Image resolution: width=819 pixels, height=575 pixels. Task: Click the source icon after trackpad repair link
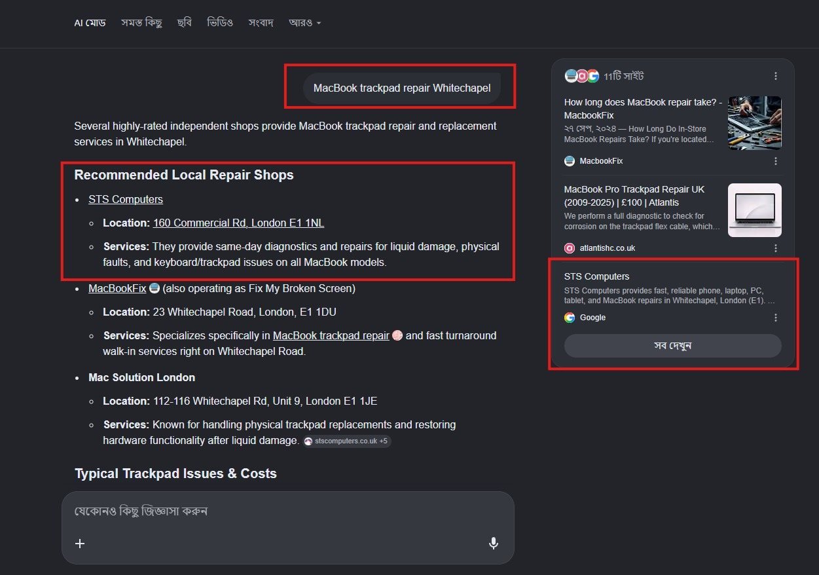click(397, 335)
